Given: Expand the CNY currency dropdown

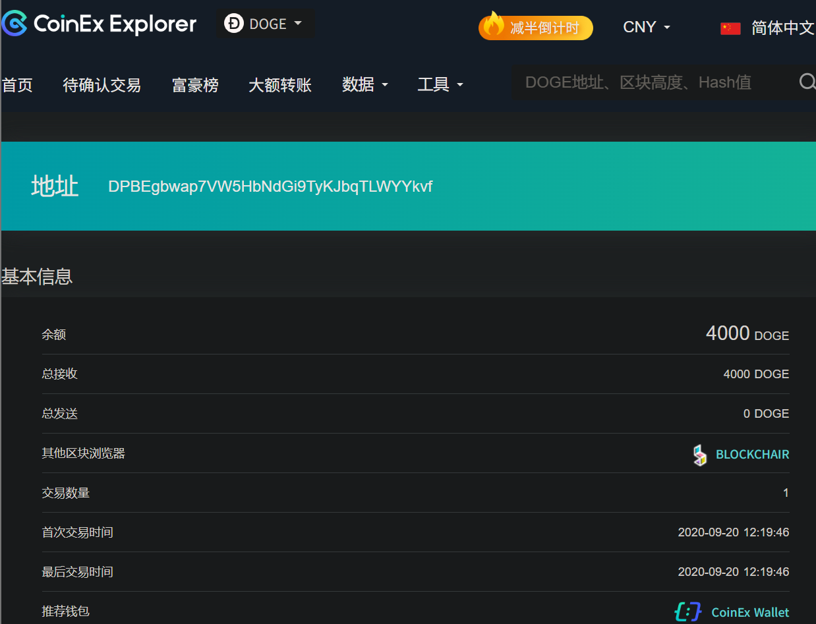Looking at the screenshot, I should (646, 28).
